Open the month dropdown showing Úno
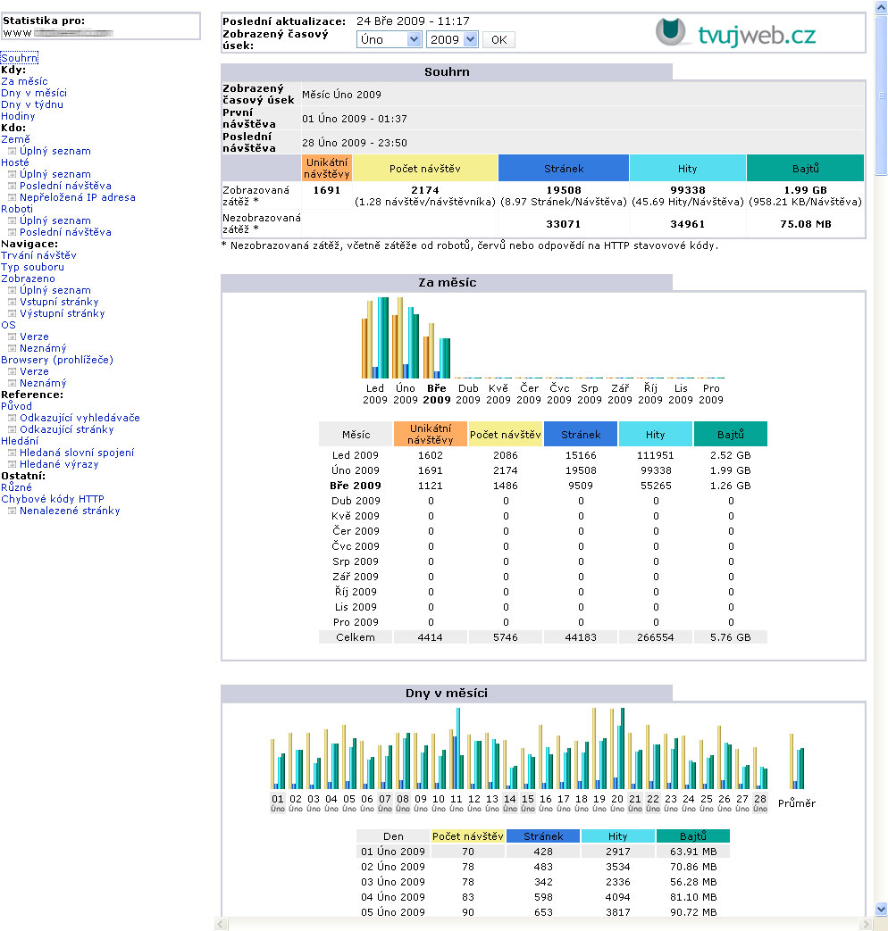 (x=389, y=39)
